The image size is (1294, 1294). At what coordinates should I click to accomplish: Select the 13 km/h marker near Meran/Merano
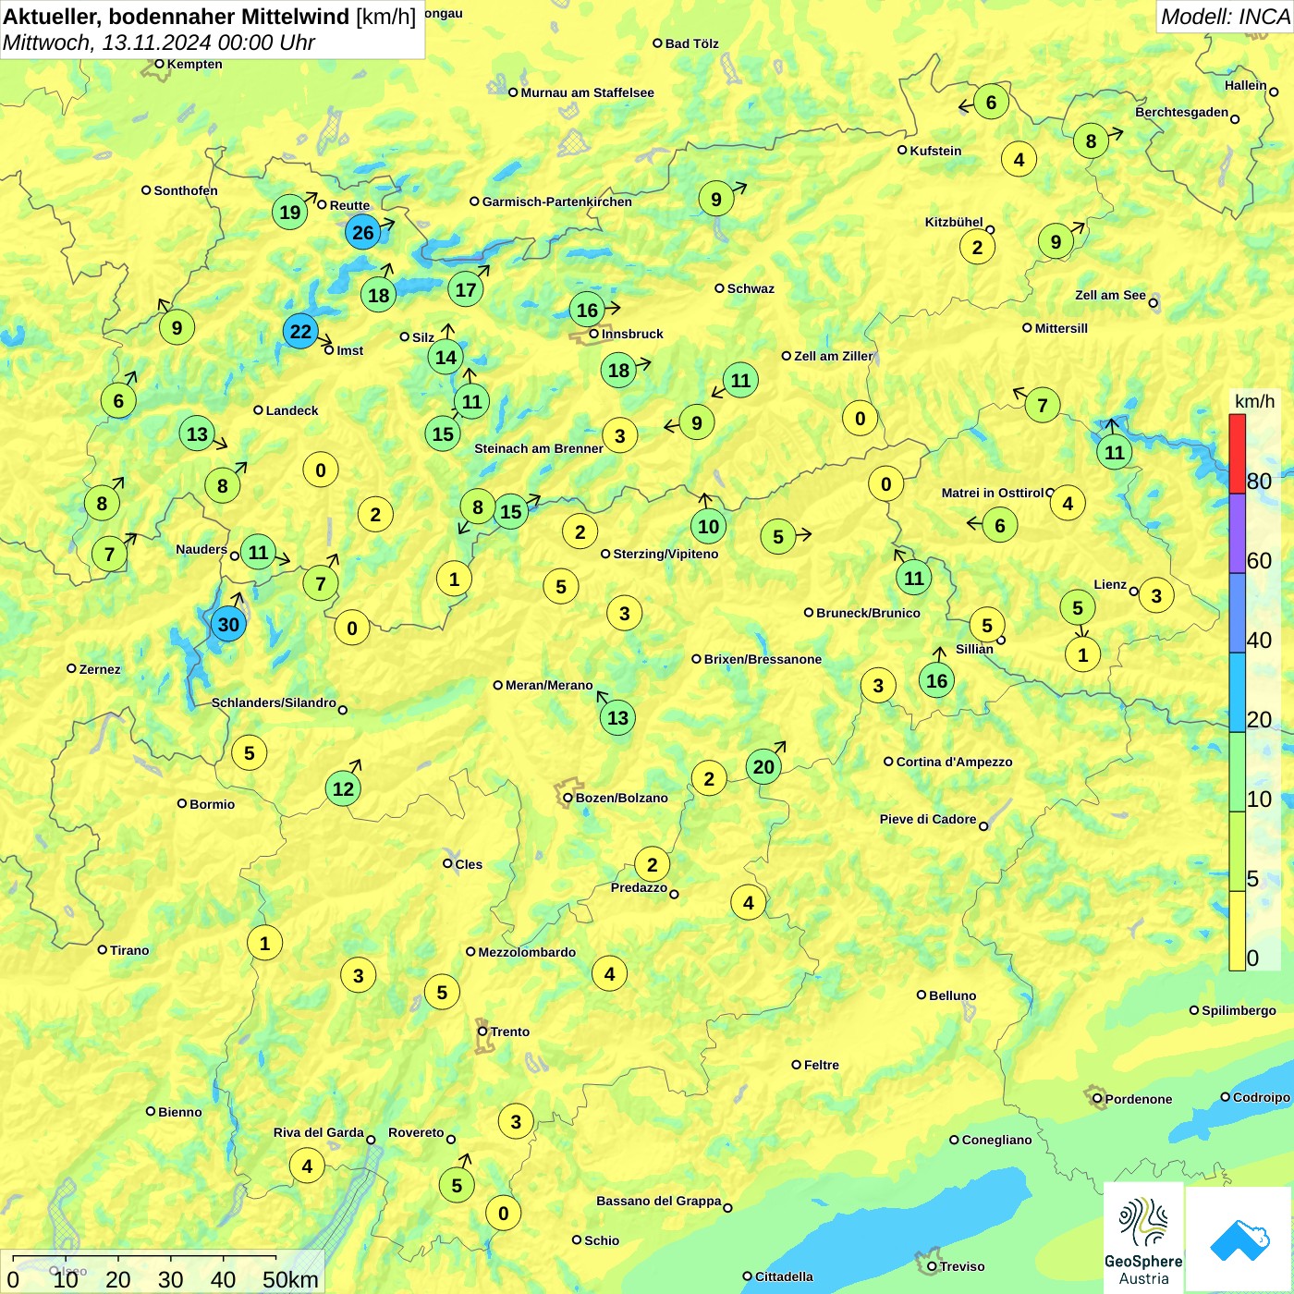pos(617,717)
